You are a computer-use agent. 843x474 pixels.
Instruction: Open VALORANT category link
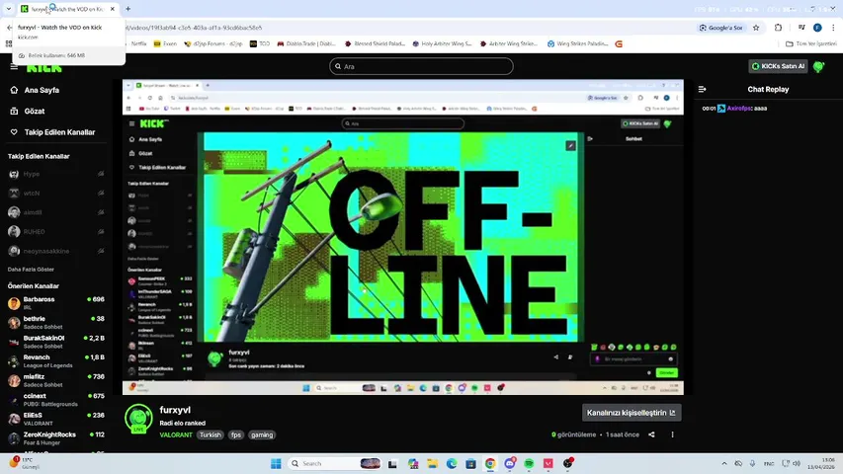(x=175, y=434)
